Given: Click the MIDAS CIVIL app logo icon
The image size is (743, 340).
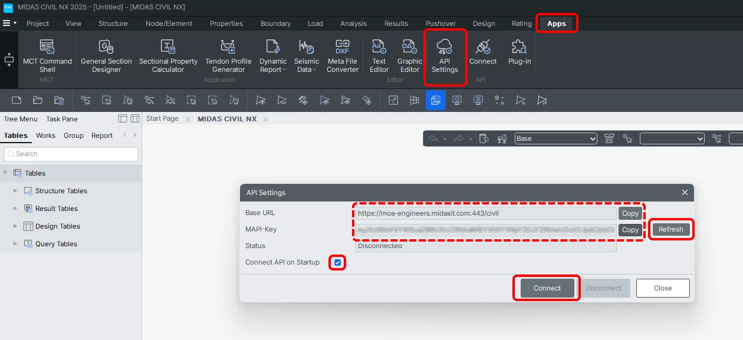Looking at the screenshot, I should (x=8, y=7).
